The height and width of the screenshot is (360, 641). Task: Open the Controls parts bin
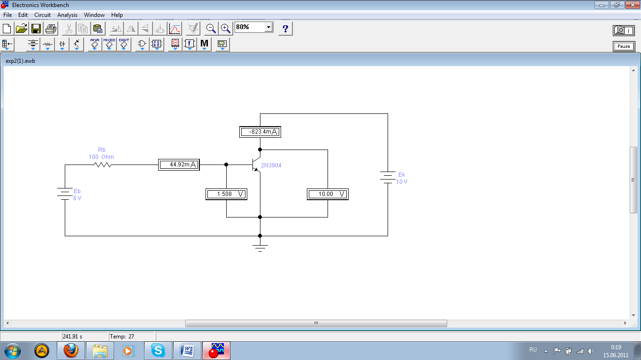point(190,45)
